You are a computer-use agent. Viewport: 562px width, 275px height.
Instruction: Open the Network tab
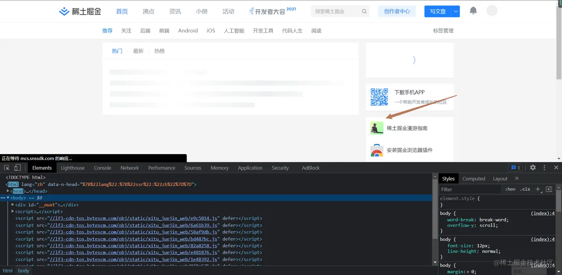(130, 168)
